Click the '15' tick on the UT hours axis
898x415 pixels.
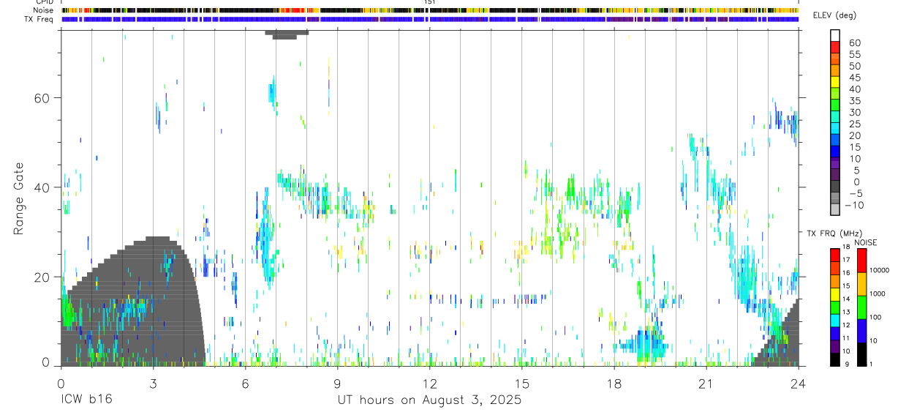[522, 384]
